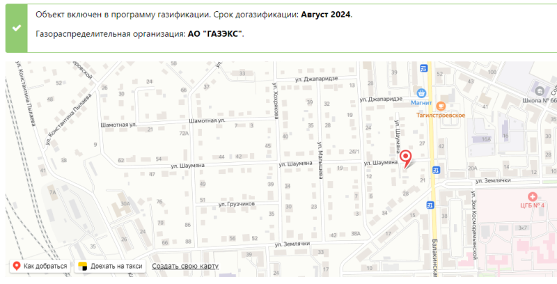Click the red location pin on ул. Шаумяна
Screen dimensions: 557x284
[x=407, y=157]
